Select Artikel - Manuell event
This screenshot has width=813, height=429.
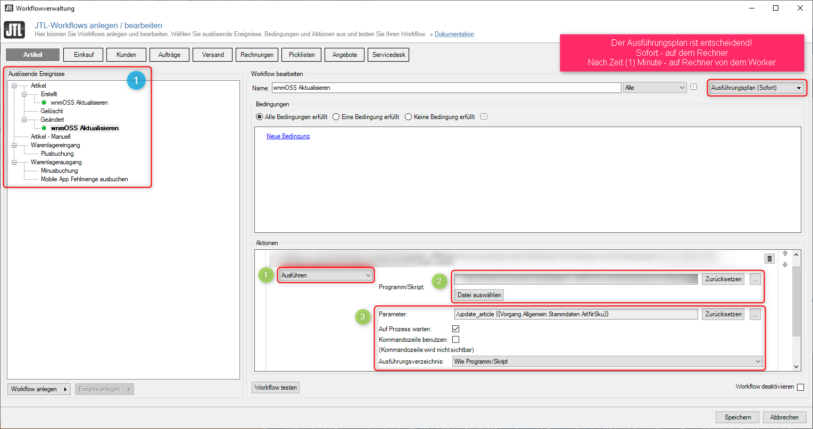[x=51, y=137]
